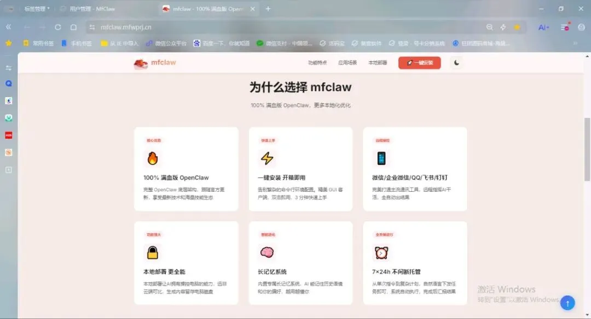Image resolution: width=591 pixels, height=319 pixels.
Task: Click the browser home icon
Action: pos(73,27)
